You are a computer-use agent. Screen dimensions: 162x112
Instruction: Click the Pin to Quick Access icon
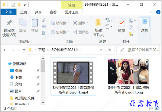click(x=9, y=23)
